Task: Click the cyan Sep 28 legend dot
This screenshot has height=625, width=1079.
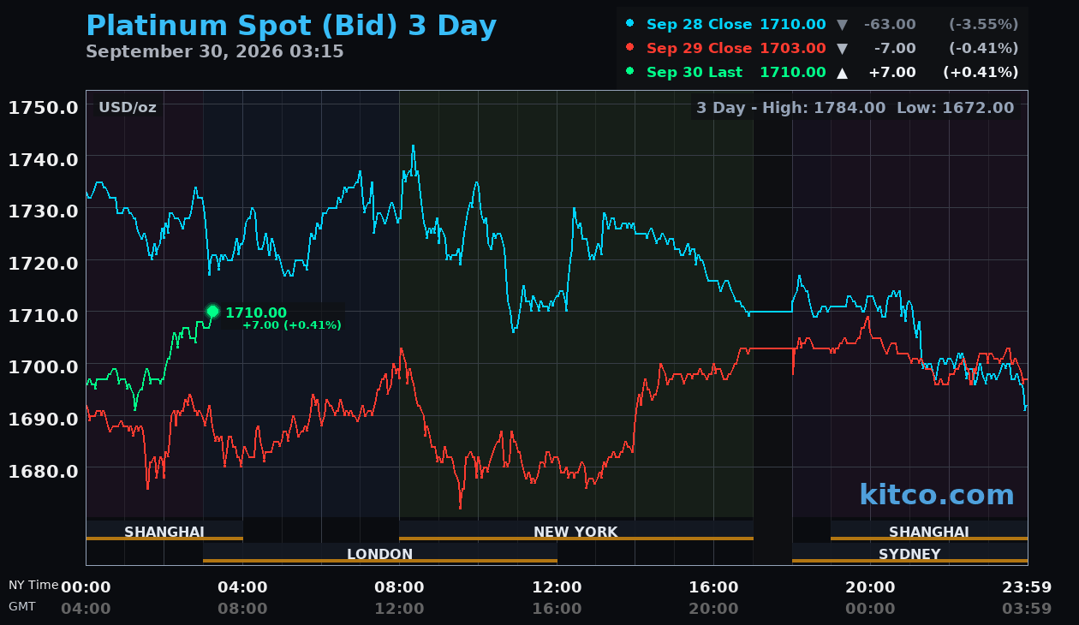Action: [631, 23]
